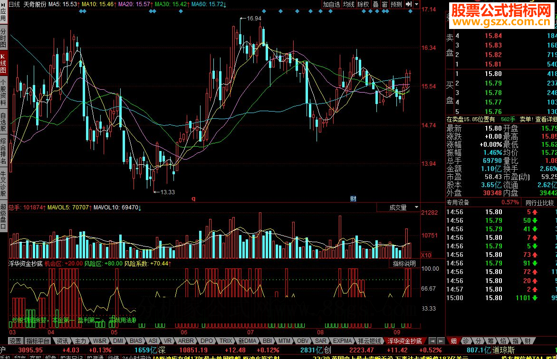Click the 15:00 trade row in tick list

[501, 298]
